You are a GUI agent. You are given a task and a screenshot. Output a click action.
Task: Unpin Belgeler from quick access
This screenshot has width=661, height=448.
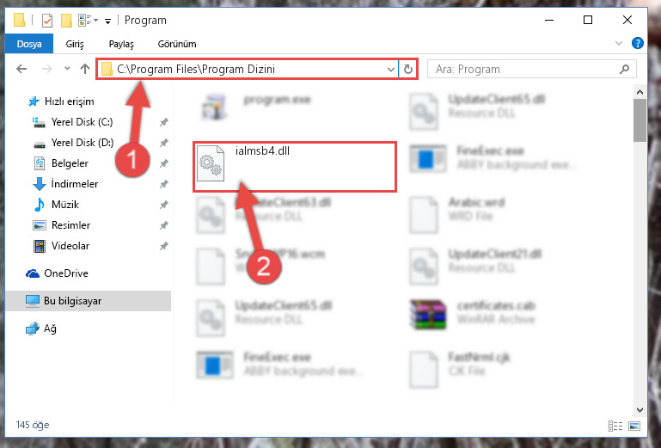click(163, 163)
